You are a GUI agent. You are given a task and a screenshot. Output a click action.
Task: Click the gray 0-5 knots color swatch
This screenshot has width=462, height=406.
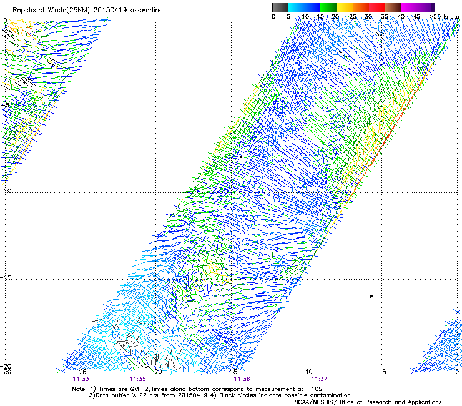pos(280,7)
